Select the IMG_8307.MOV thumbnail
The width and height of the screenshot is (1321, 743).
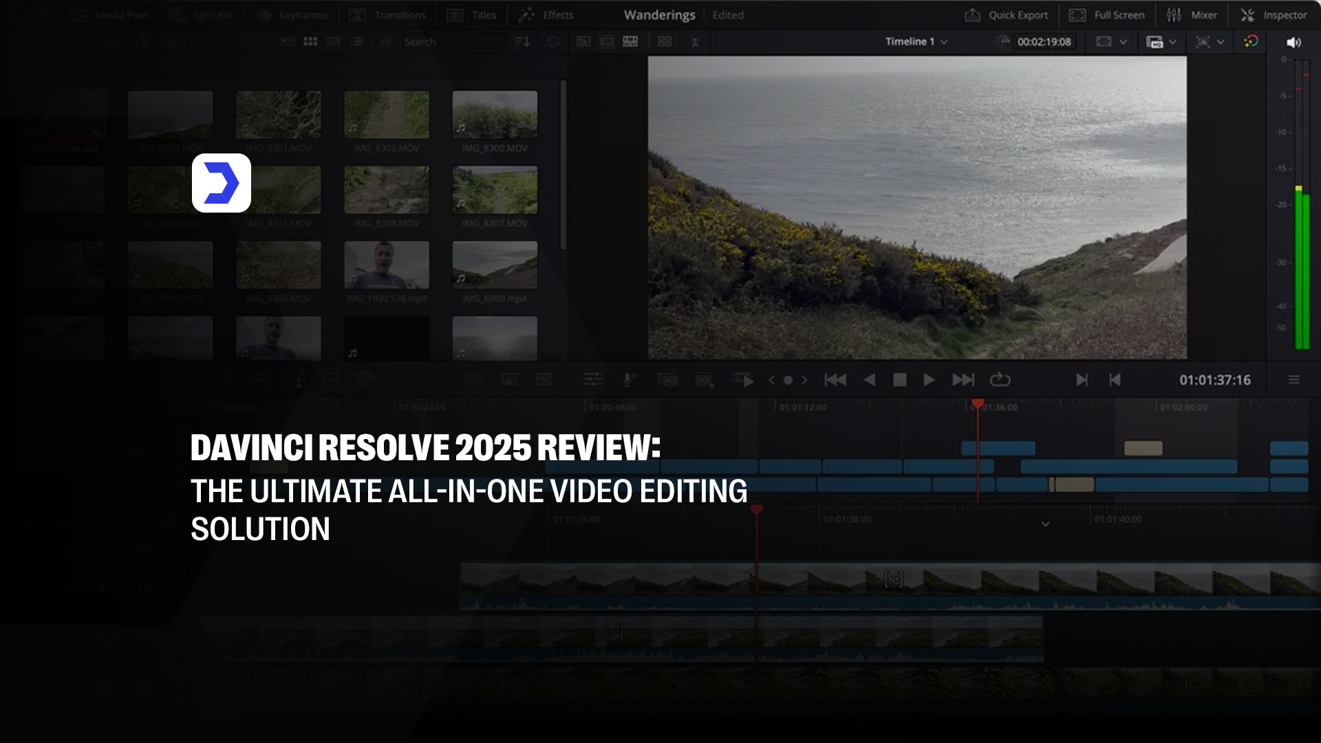[x=495, y=190]
